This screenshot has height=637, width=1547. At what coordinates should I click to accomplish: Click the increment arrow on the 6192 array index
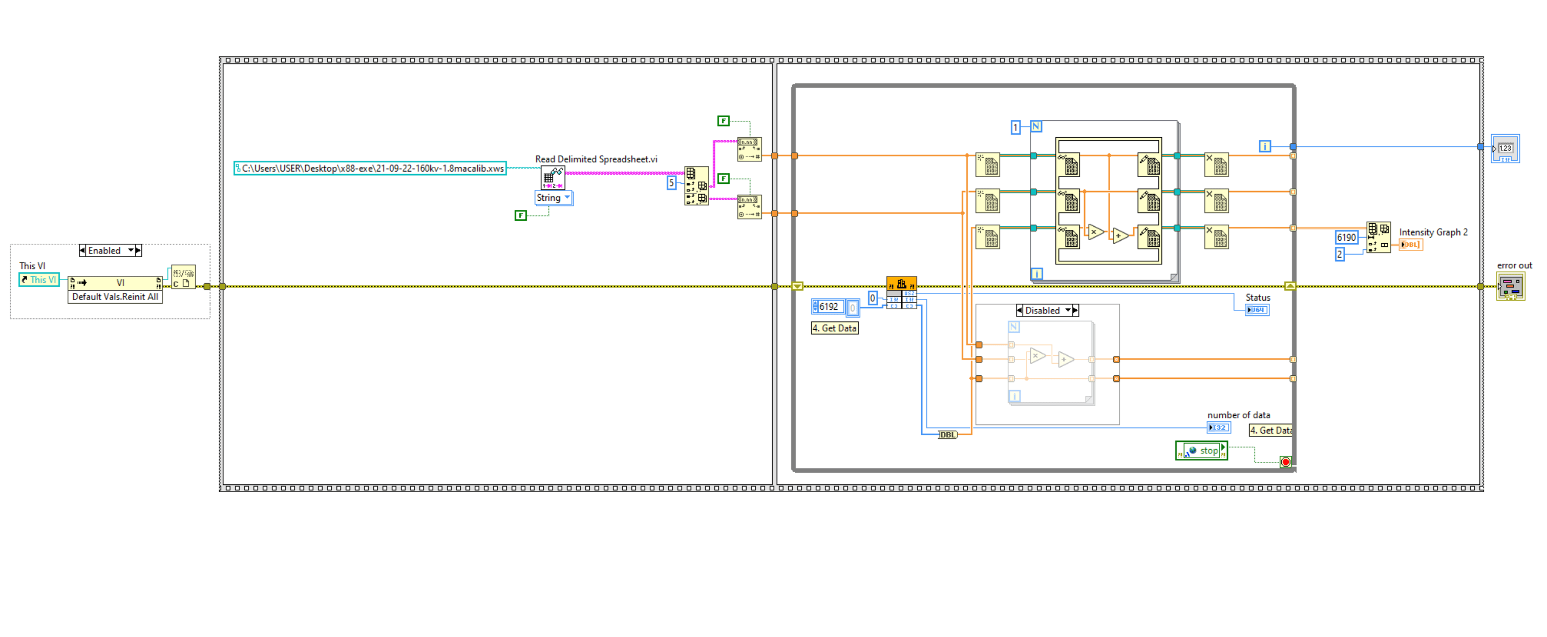click(x=815, y=304)
